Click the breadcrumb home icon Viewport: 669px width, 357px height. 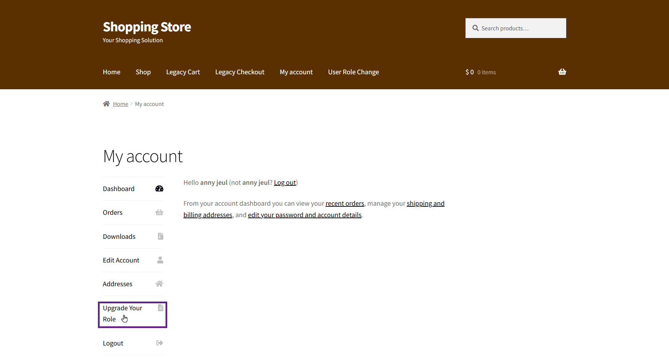[x=106, y=104]
